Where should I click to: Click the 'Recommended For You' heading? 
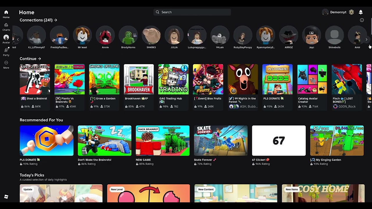(x=41, y=120)
